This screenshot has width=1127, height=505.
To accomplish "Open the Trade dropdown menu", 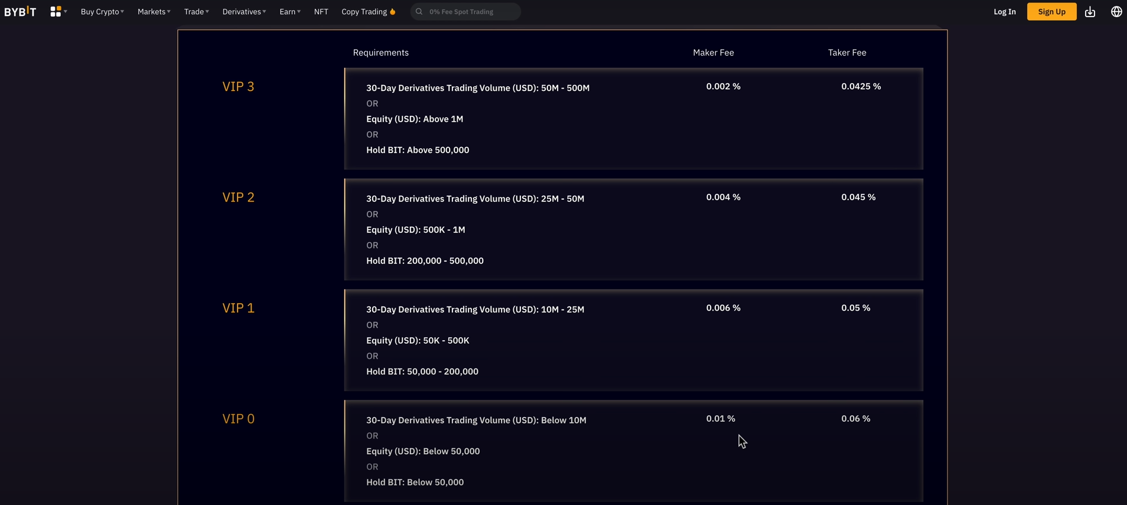I will tap(196, 12).
